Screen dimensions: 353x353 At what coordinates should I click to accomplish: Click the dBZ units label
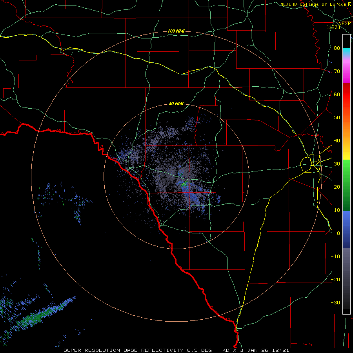click(333, 27)
